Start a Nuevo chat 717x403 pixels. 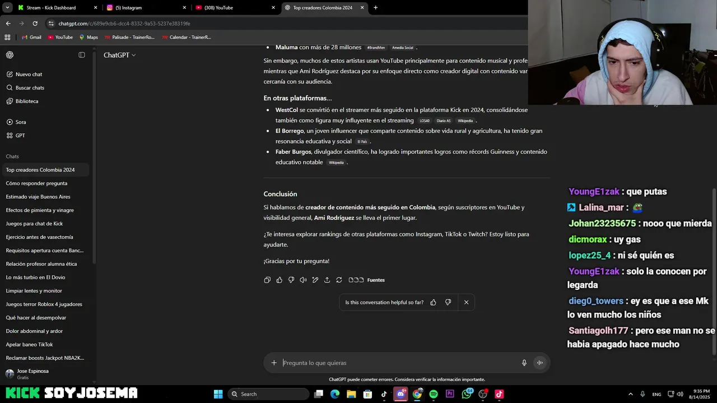pos(46,74)
